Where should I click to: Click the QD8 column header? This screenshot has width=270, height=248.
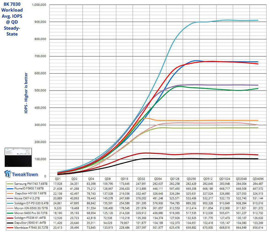pos(108,179)
